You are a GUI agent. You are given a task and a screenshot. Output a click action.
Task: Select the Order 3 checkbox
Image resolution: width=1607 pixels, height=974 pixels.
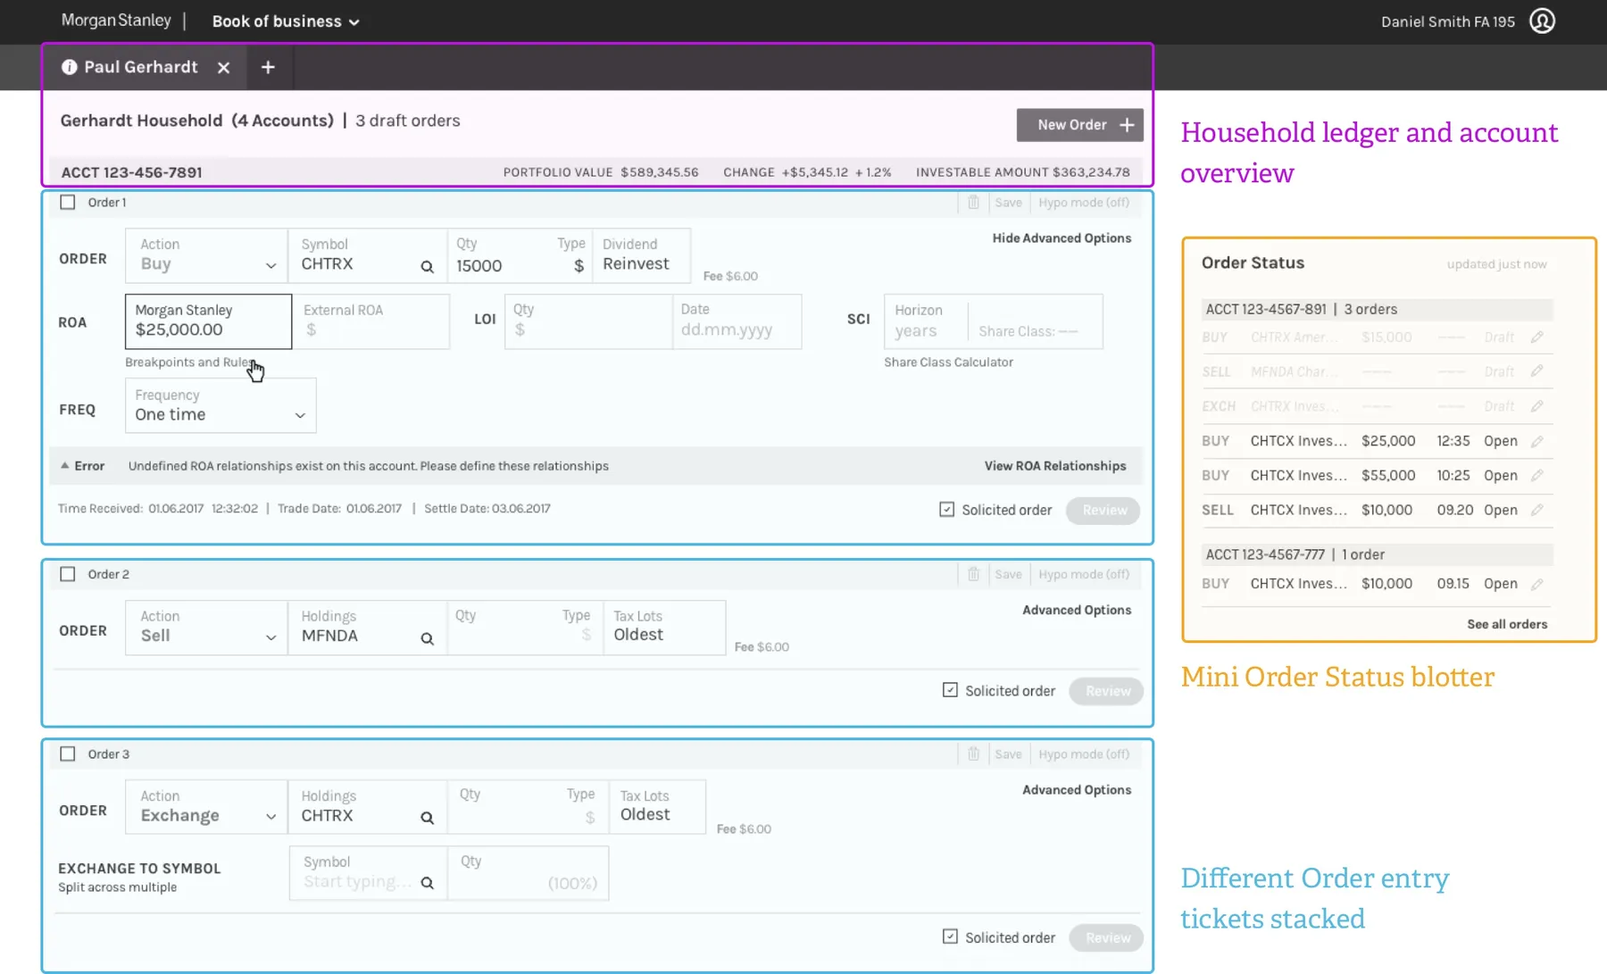pos(68,754)
